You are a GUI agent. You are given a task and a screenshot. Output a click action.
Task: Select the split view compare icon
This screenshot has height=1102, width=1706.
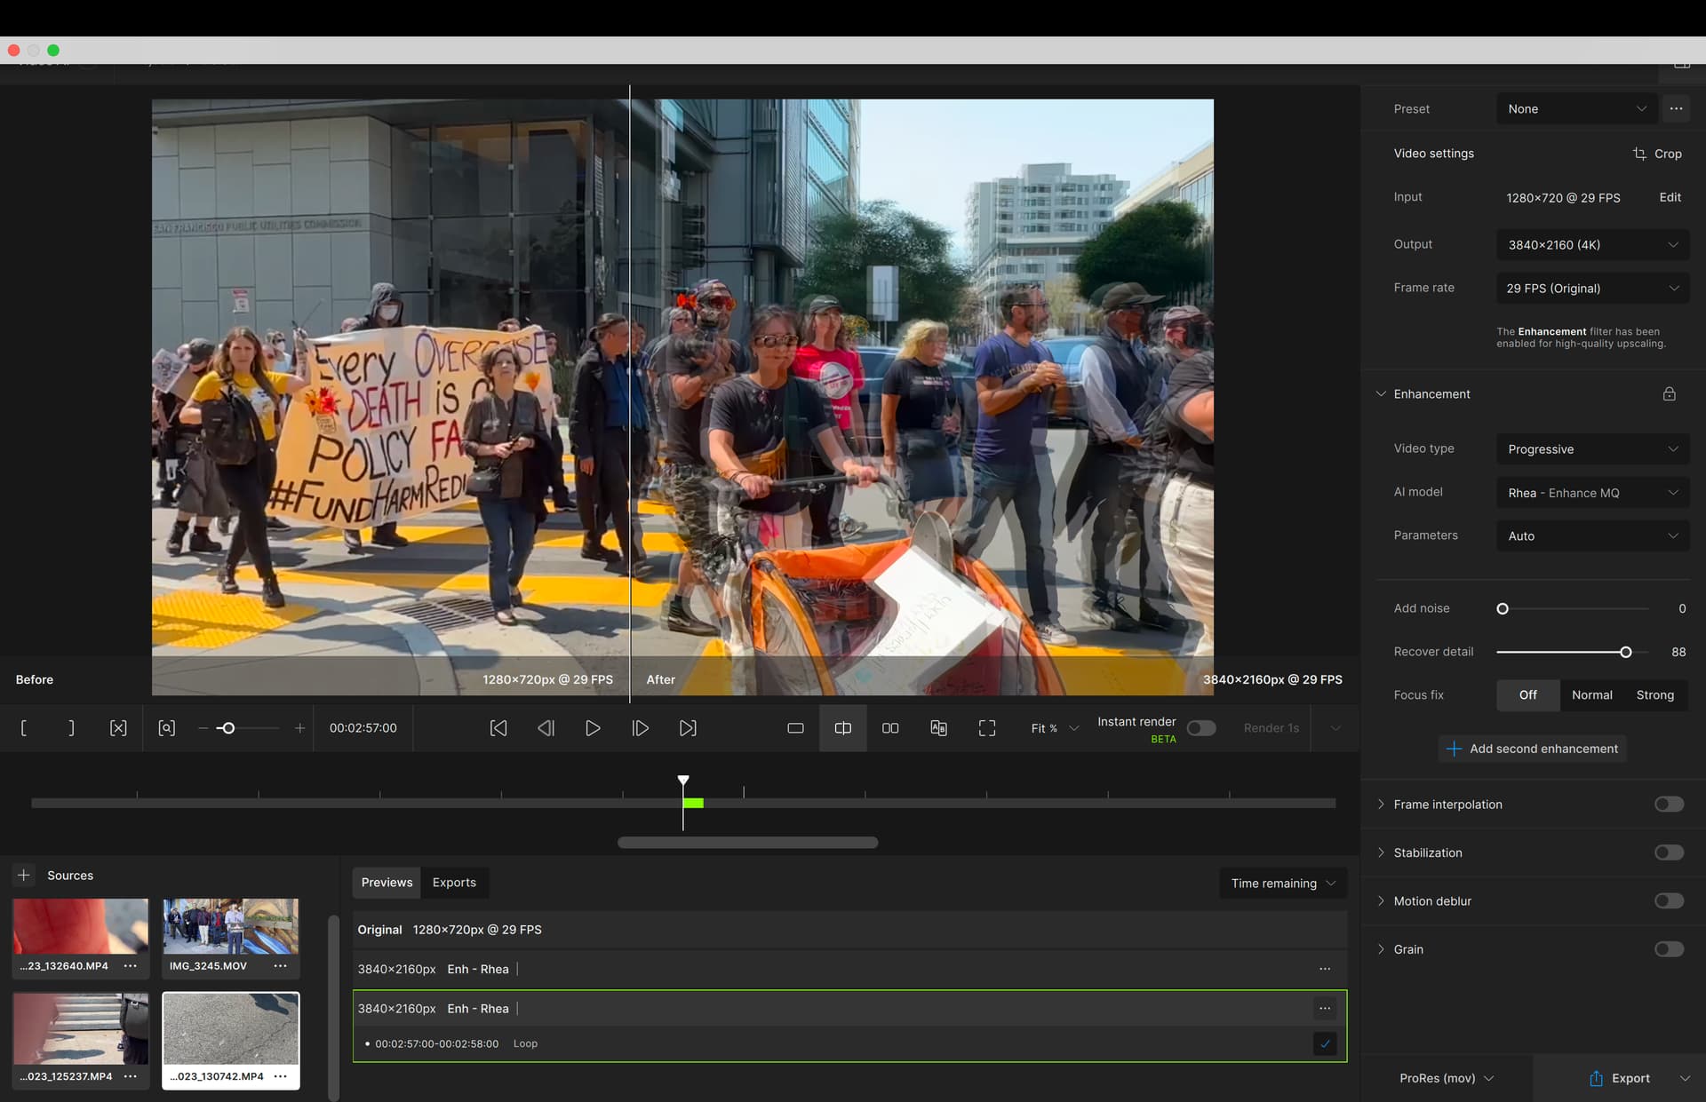point(843,728)
